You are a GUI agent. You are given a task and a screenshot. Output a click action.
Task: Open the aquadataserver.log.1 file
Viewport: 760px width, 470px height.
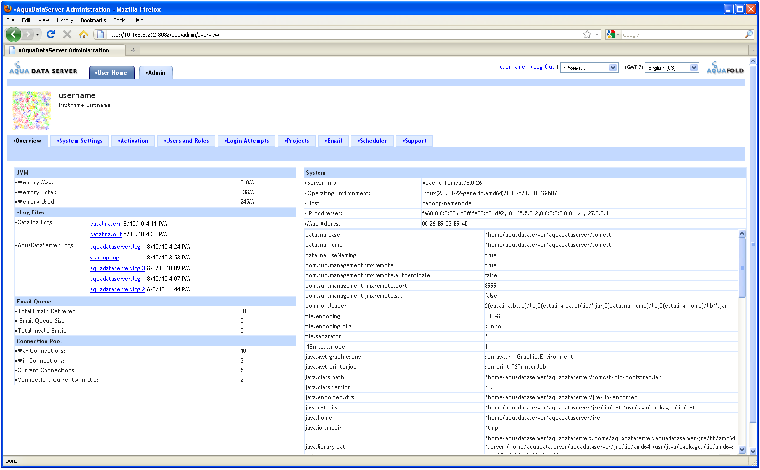118,279
